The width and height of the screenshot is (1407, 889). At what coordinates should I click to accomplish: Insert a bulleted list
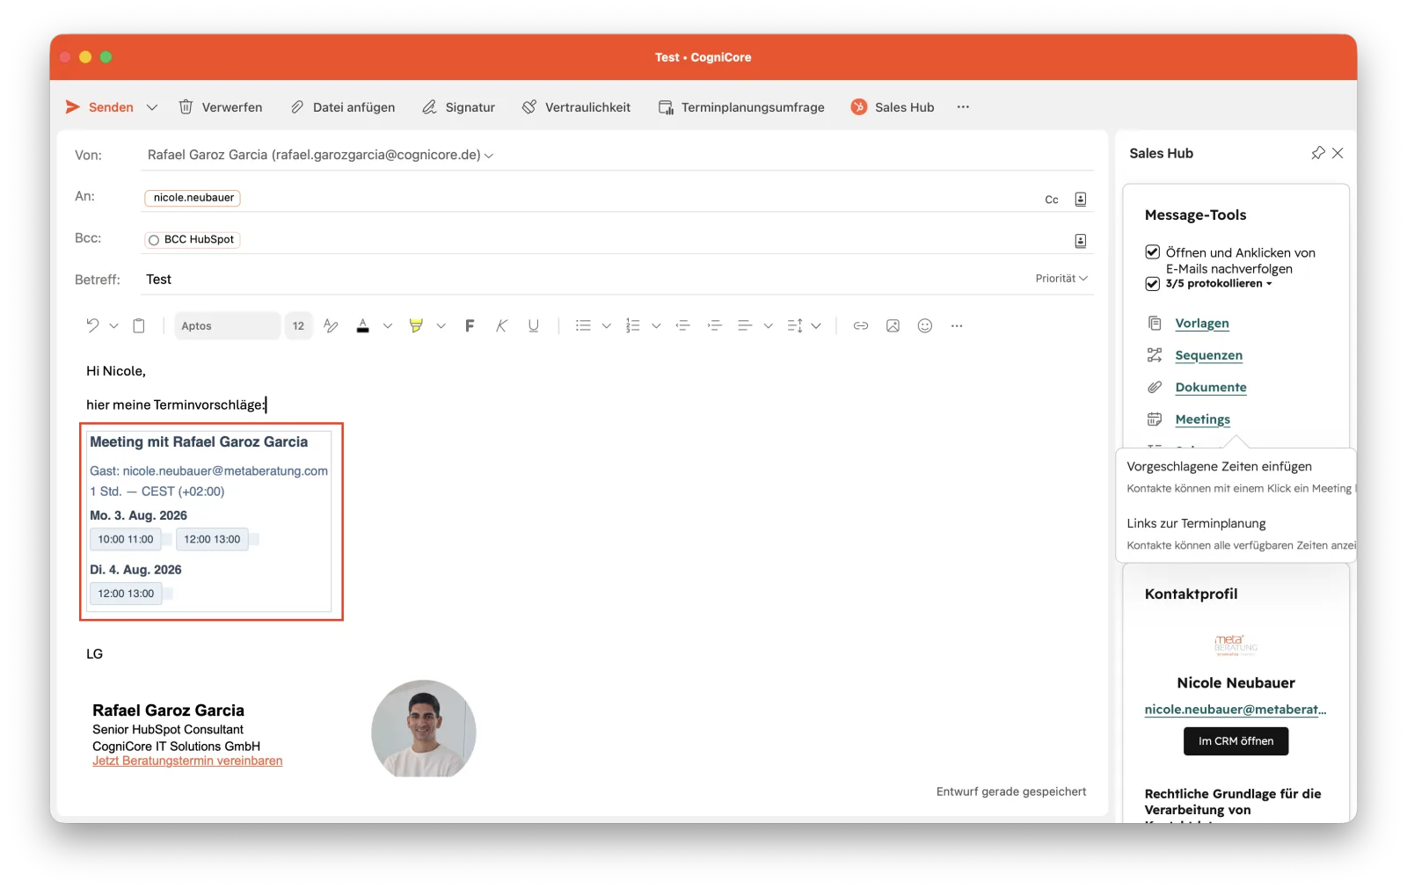[583, 326]
